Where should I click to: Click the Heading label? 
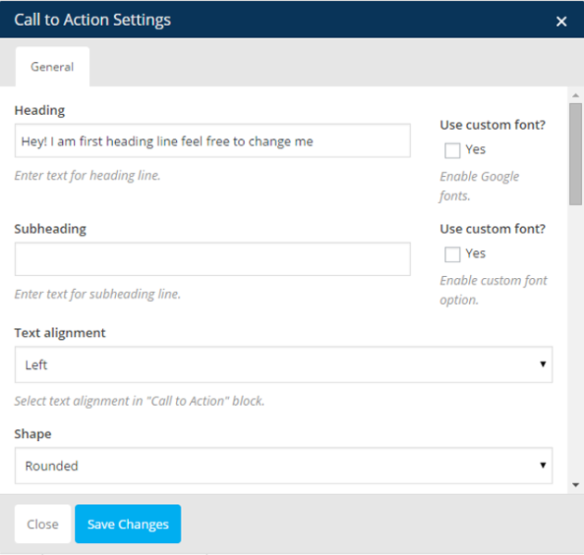tap(40, 110)
